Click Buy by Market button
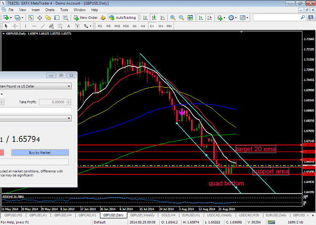This screenshot has height=225, width=316. coord(40,153)
